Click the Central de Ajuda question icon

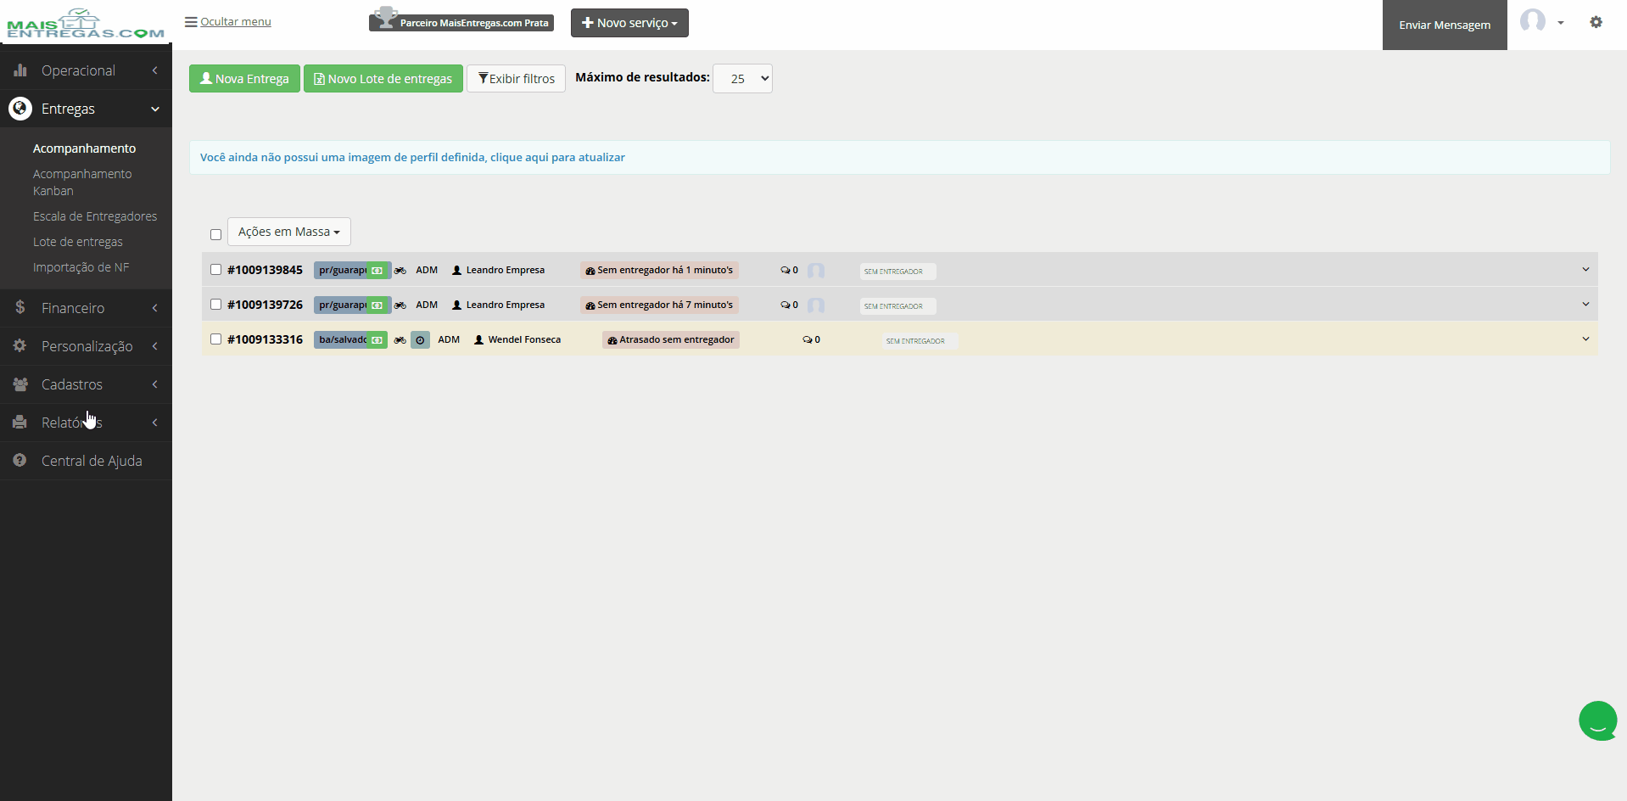coord(20,460)
